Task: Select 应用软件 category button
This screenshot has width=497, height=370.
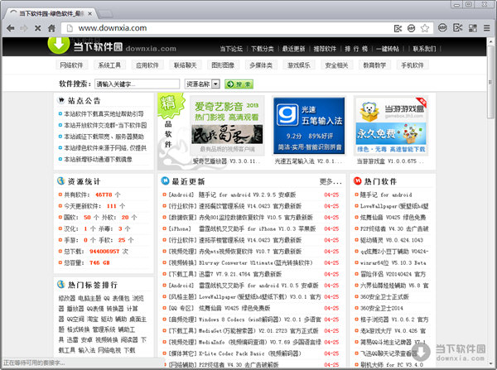Action: 147,65
